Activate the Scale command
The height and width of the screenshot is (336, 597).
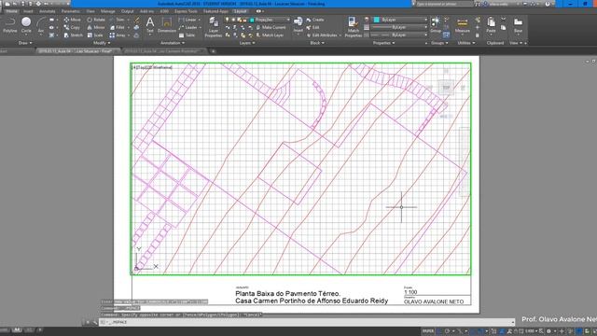pyautogui.click(x=95, y=35)
